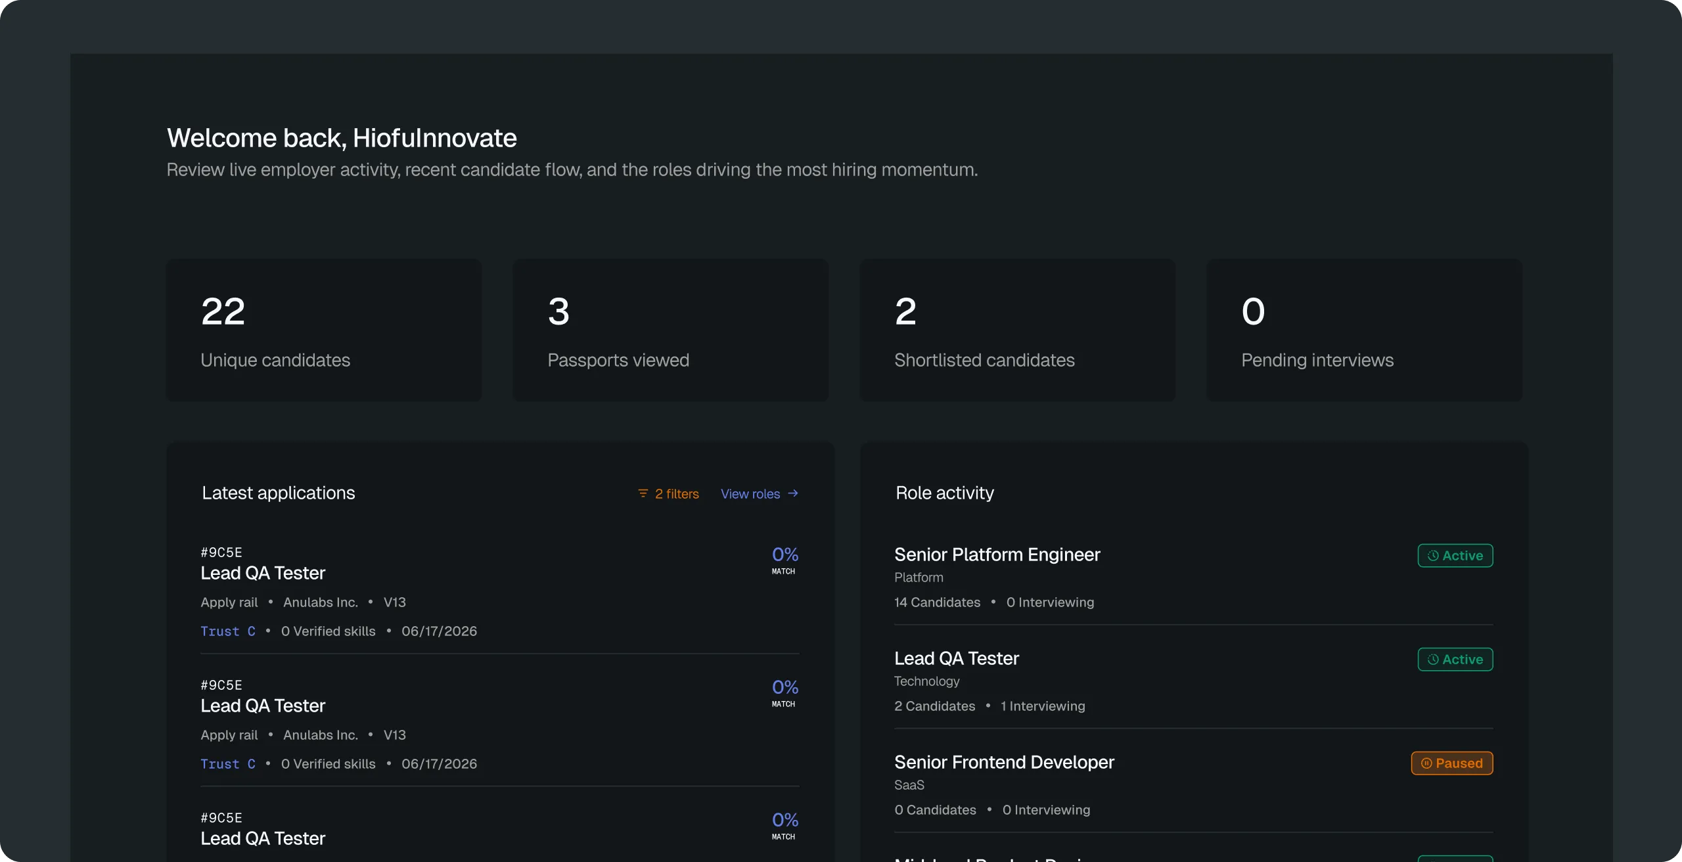Click the Paused badge for Senior Frontend Developer
The image size is (1682, 862).
[x=1452, y=763]
